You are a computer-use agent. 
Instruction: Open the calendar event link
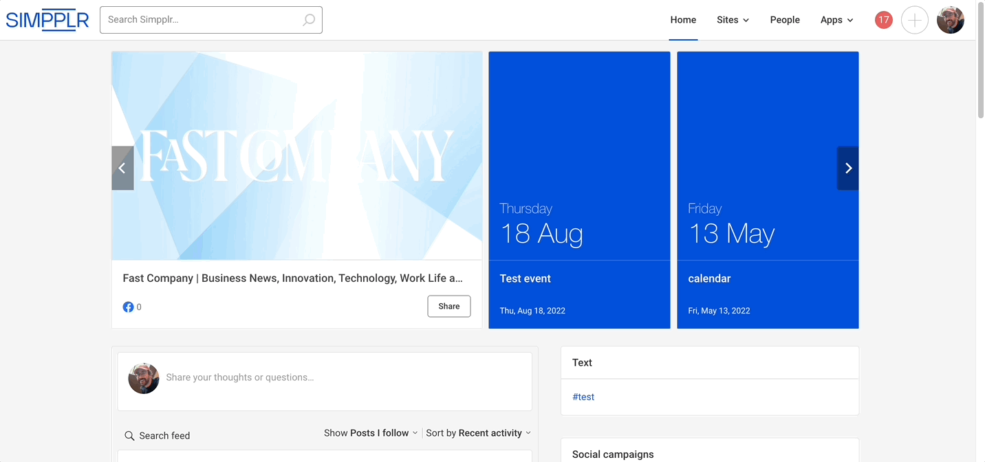click(x=709, y=278)
